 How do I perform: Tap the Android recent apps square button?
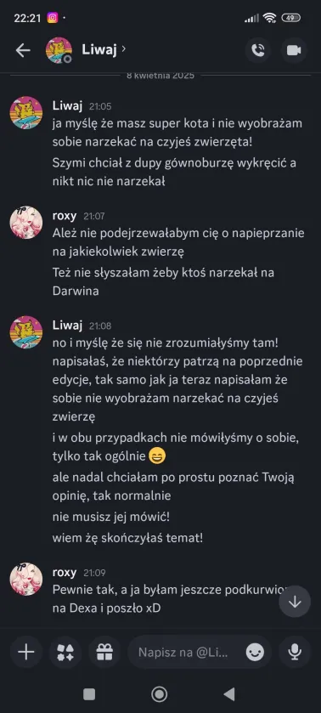[x=89, y=694]
